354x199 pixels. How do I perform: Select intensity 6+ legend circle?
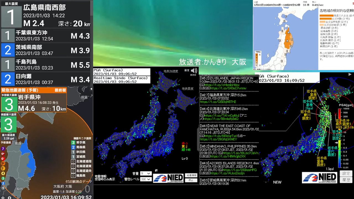(3, 154)
